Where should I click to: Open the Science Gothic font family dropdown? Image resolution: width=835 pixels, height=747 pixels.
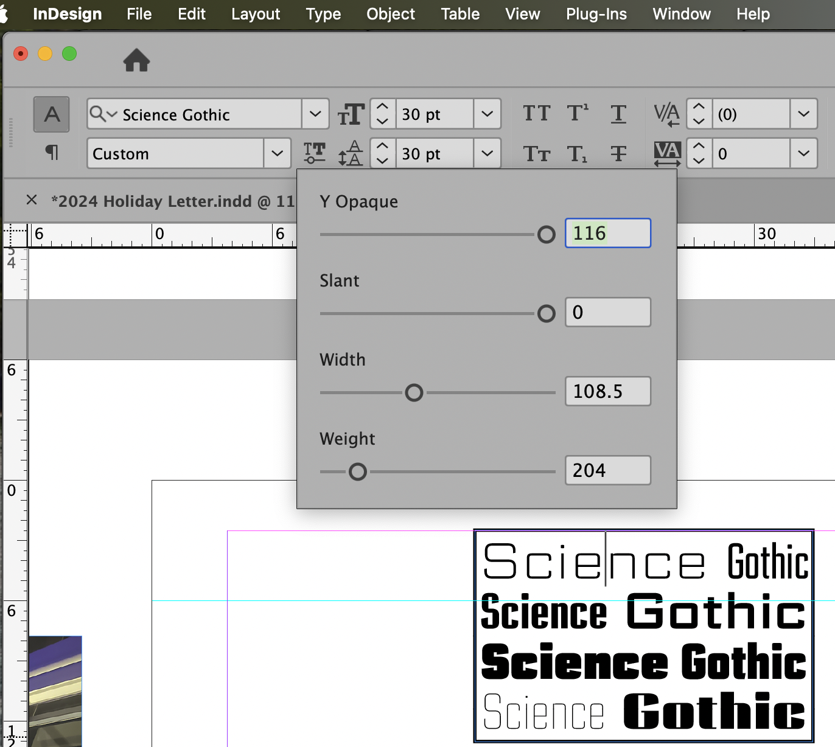tap(315, 114)
